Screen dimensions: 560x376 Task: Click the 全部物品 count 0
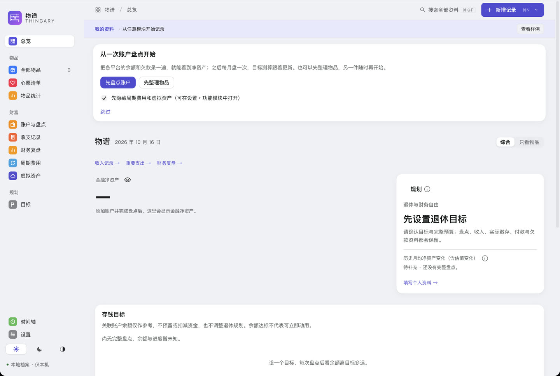tap(69, 70)
